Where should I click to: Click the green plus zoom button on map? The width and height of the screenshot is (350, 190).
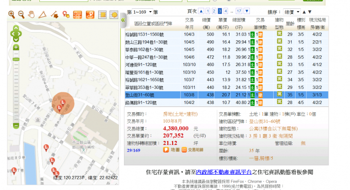tap(16, 47)
